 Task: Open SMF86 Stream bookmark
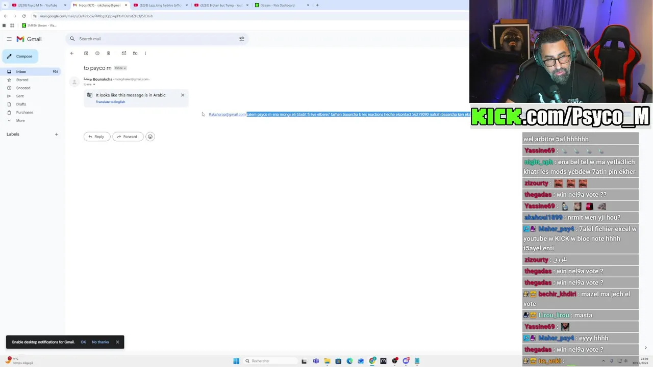point(39,25)
